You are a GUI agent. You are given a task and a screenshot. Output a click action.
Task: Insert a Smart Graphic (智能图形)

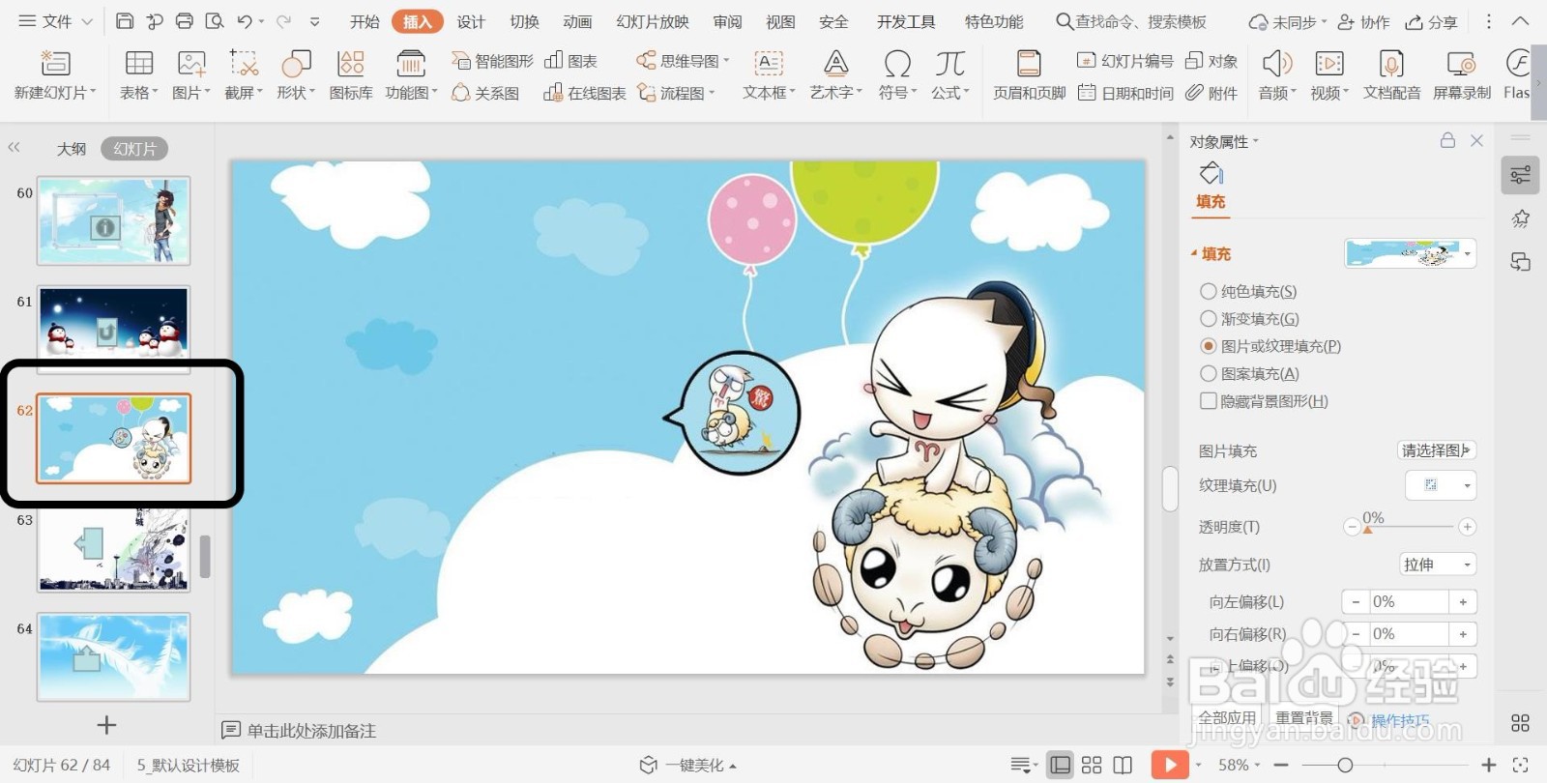point(492,61)
